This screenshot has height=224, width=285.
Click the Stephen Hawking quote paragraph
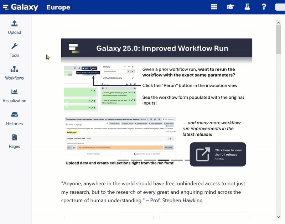click(153, 192)
